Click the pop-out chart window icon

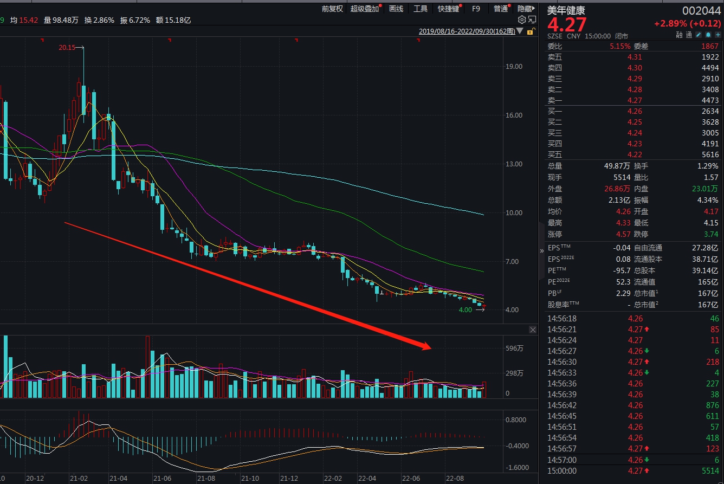coord(532,20)
